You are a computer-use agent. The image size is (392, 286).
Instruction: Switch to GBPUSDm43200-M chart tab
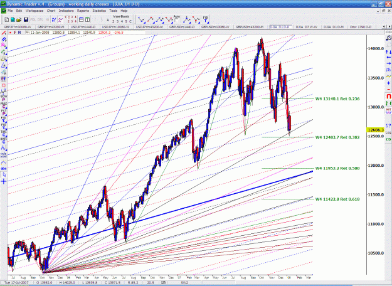click(250, 27)
